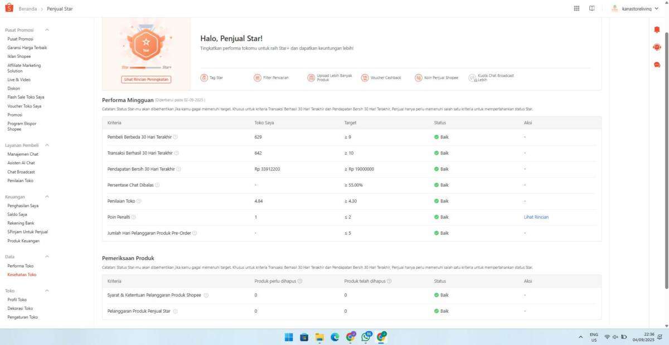Image resolution: width=669 pixels, height=345 pixels.
Task: Open SPinjam Untuk Penjual in sidebar
Action: pos(28,231)
